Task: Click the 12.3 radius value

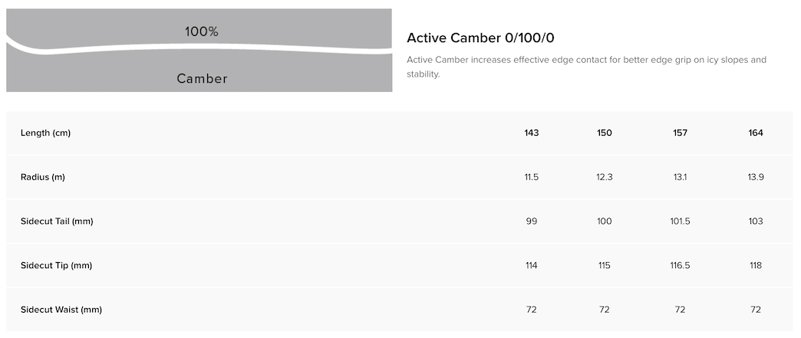Action: coord(605,177)
